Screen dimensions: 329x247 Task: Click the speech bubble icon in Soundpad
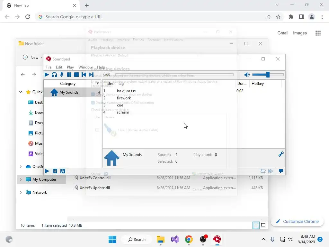[281, 171]
